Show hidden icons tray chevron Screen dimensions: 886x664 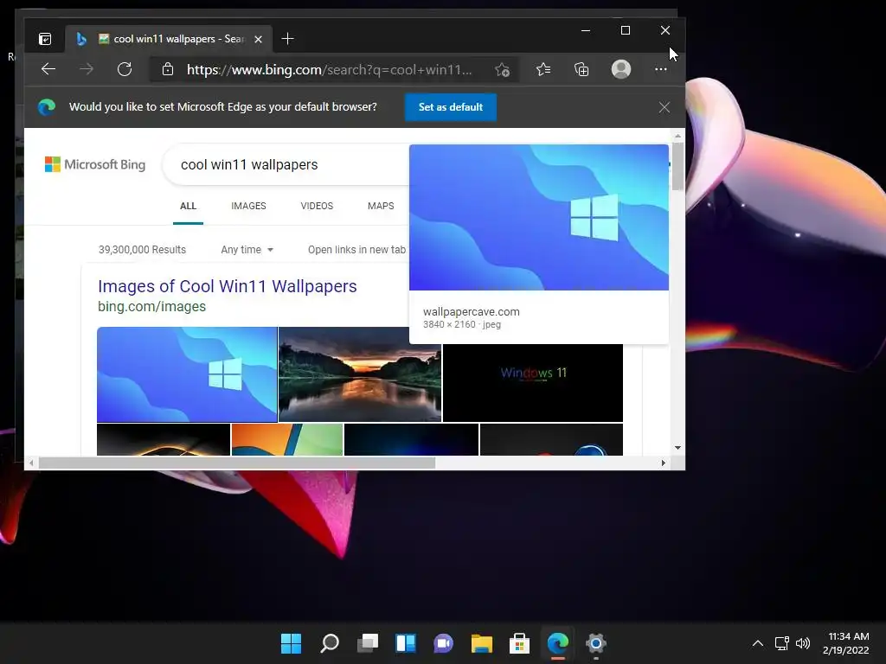point(758,643)
